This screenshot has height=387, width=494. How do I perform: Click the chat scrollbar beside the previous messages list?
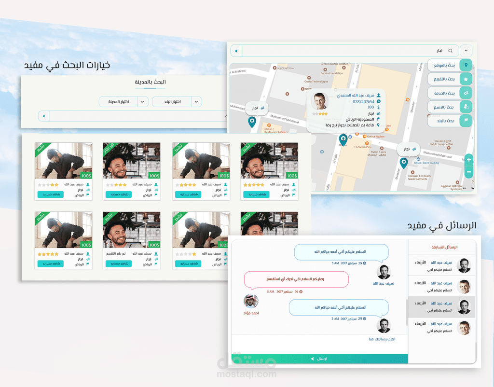click(407, 312)
